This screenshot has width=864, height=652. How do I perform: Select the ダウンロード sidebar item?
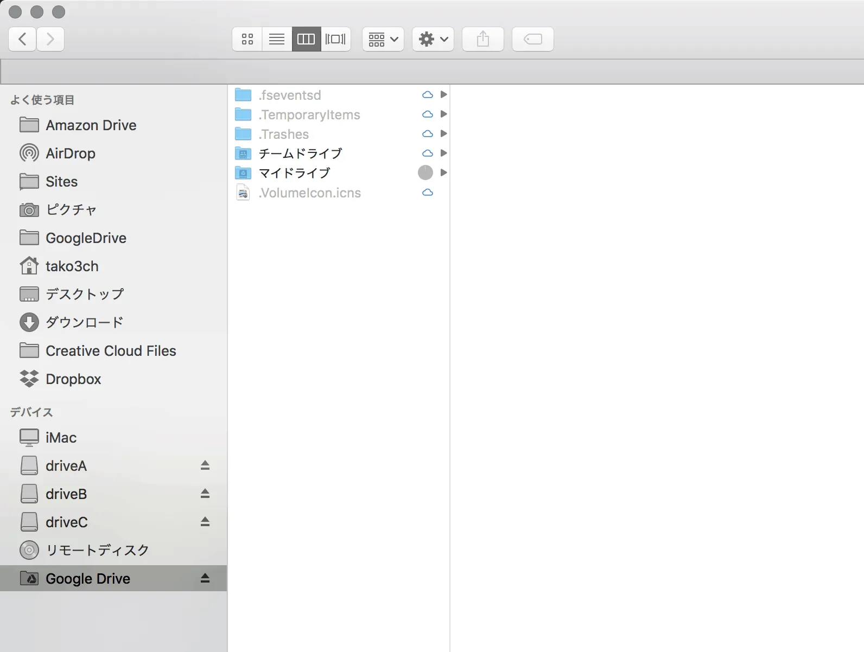tap(84, 323)
